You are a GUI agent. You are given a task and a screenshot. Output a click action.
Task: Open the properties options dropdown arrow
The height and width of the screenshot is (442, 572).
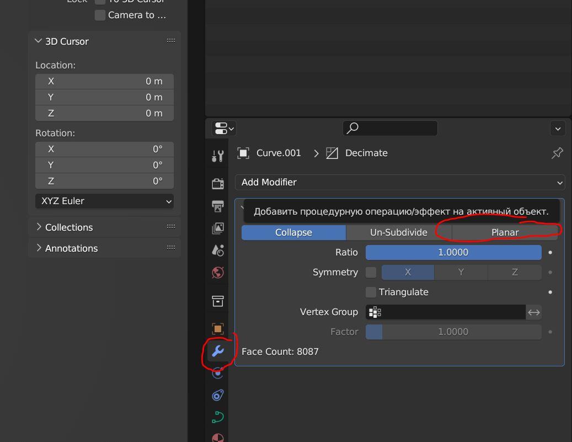point(558,129)
